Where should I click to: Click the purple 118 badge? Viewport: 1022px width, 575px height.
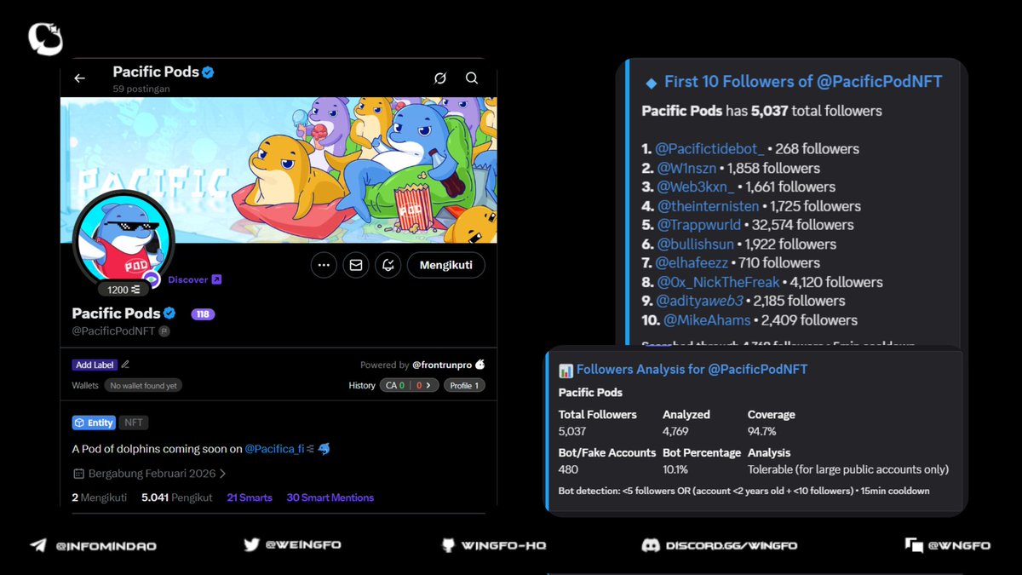tap(203, 313)
